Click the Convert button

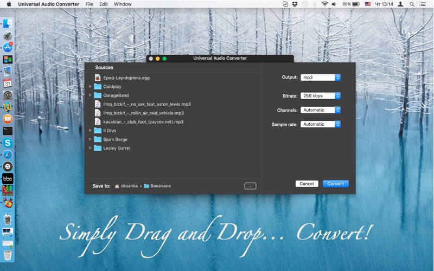pos(335,184)
